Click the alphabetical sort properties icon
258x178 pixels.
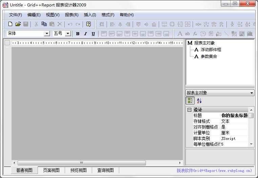(x=199, y=101)
